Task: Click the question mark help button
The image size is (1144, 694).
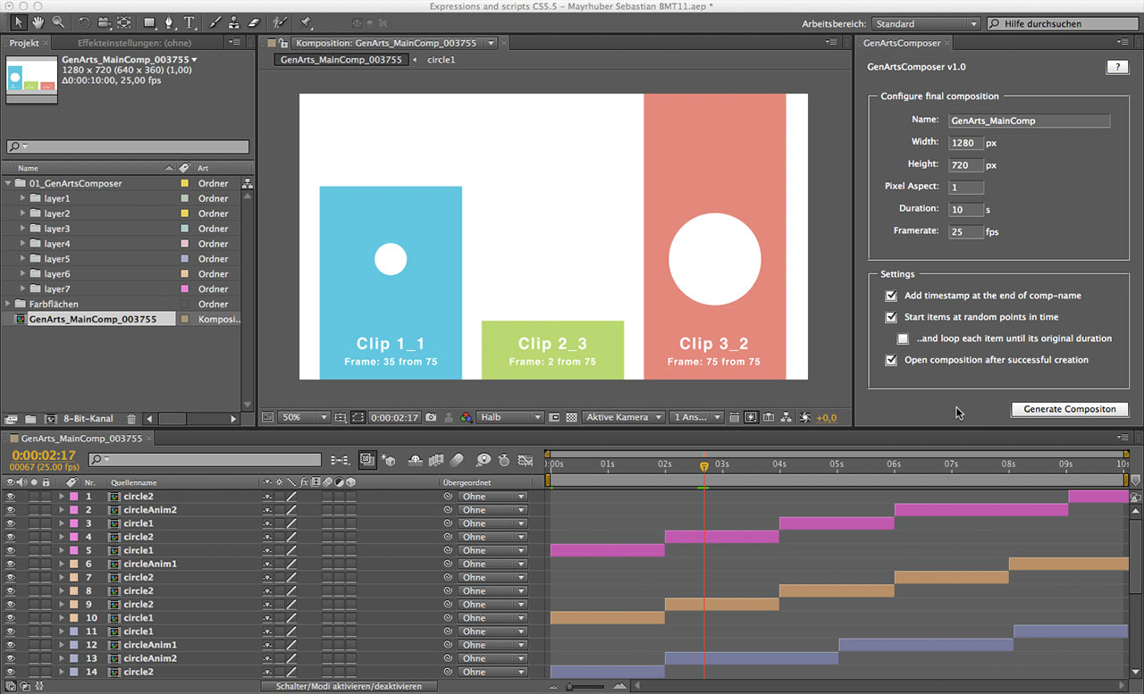Action: pyautogui.click(x=1116, y=67)
